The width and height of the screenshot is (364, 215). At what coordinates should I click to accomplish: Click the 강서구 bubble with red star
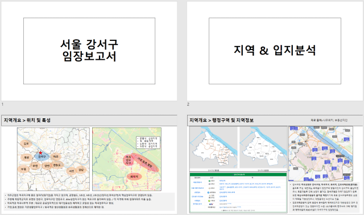[x=42, y=156]
